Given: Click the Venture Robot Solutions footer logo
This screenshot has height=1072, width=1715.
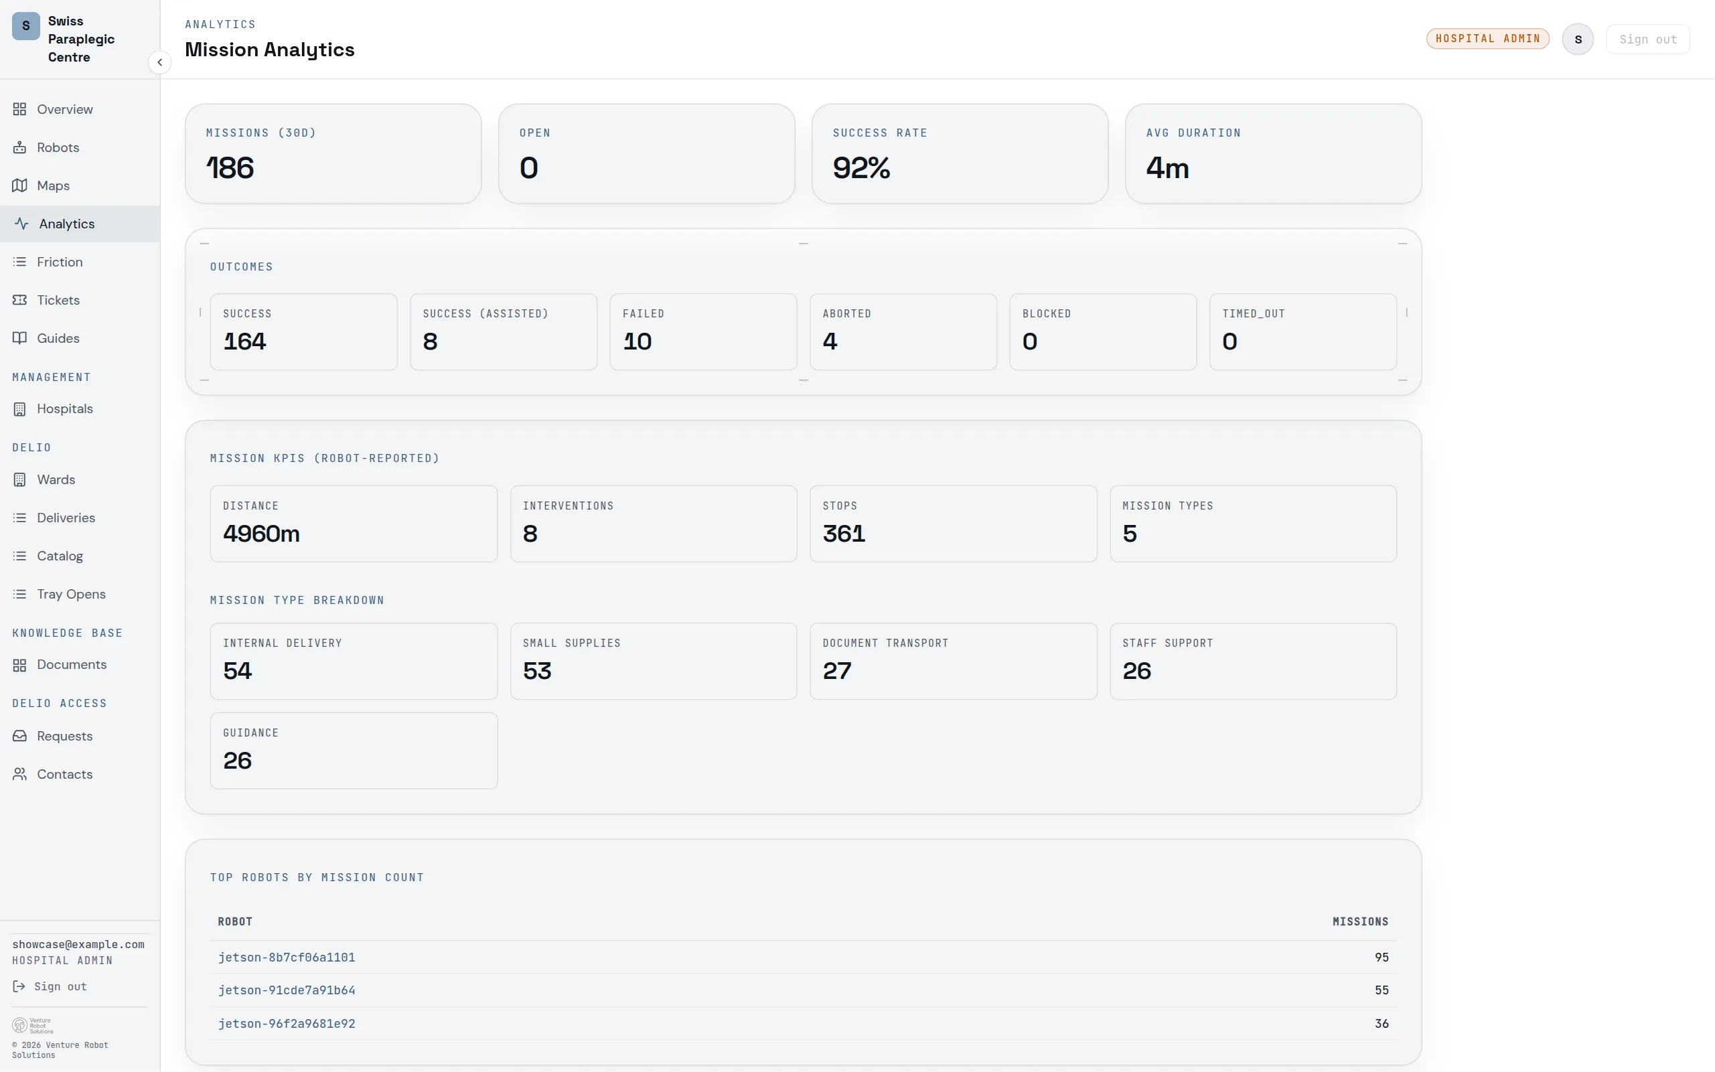Looking at the screenshot, I should coord(33,1025).
